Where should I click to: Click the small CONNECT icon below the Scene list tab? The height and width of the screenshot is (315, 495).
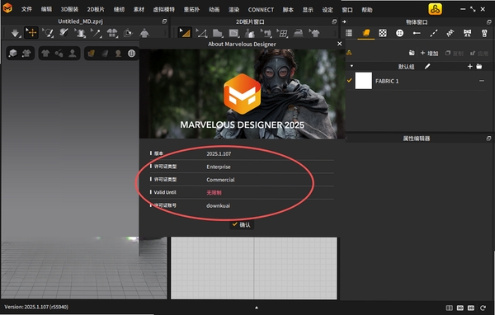tap(349, 53)
